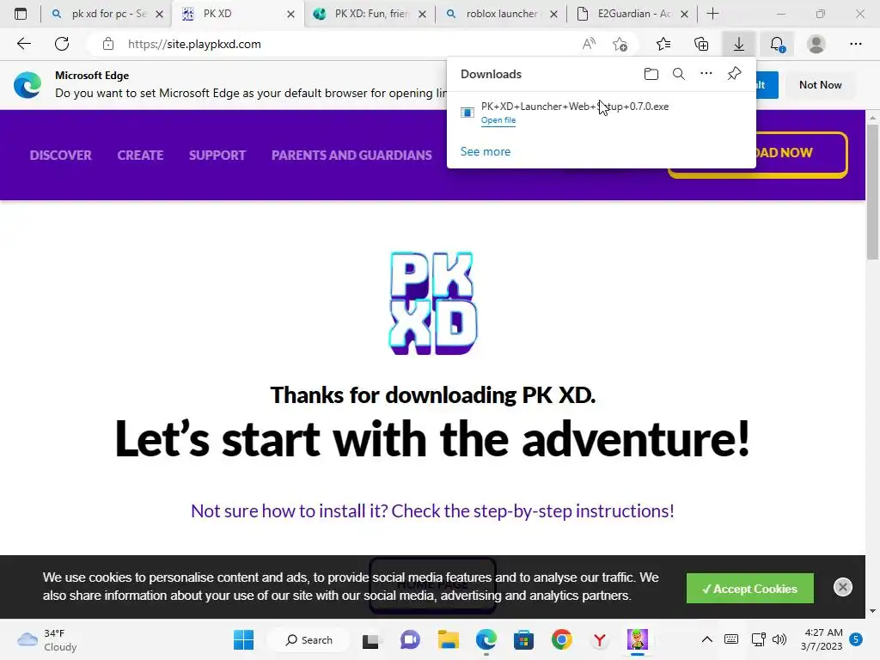Click Accept Cookies button
Image resolution: width=880 pixels, height=660 pixels.
coord(749,588)
